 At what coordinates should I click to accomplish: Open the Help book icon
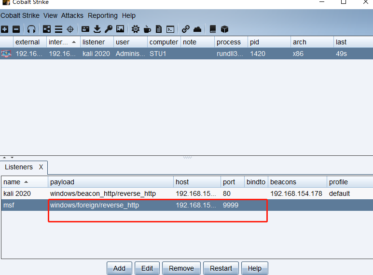pyautogui.click(x=213, y=29)
